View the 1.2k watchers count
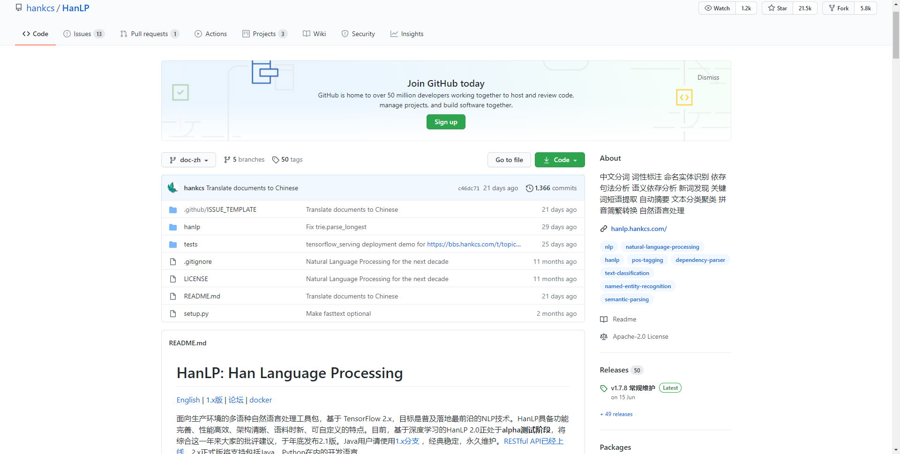 point(746,8)
